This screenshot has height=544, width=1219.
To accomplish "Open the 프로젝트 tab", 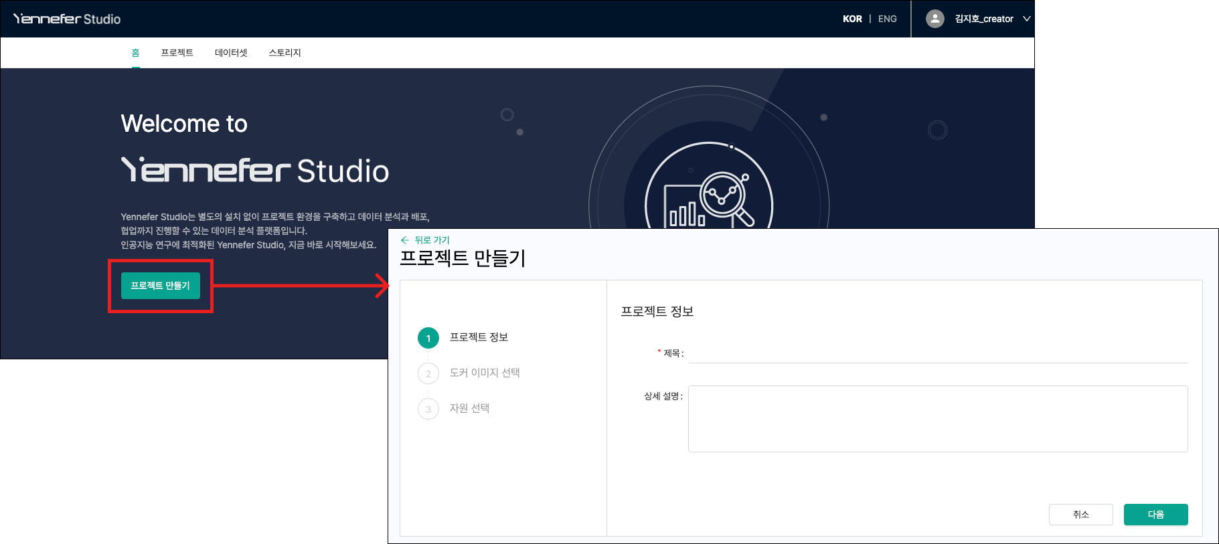I will point(177,53).
